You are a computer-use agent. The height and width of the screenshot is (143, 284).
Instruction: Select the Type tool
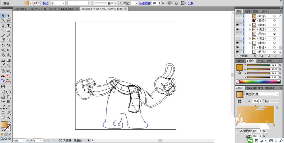8,26
